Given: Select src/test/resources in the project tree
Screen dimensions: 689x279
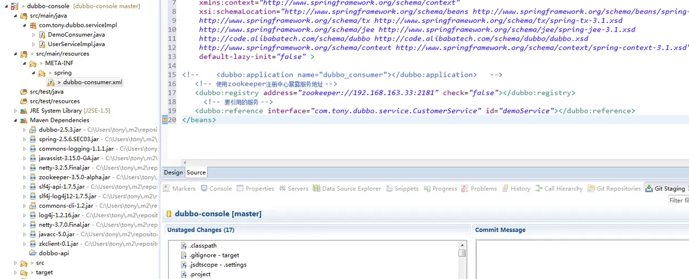Looking at the screenshot, I should tap(55, 101).
